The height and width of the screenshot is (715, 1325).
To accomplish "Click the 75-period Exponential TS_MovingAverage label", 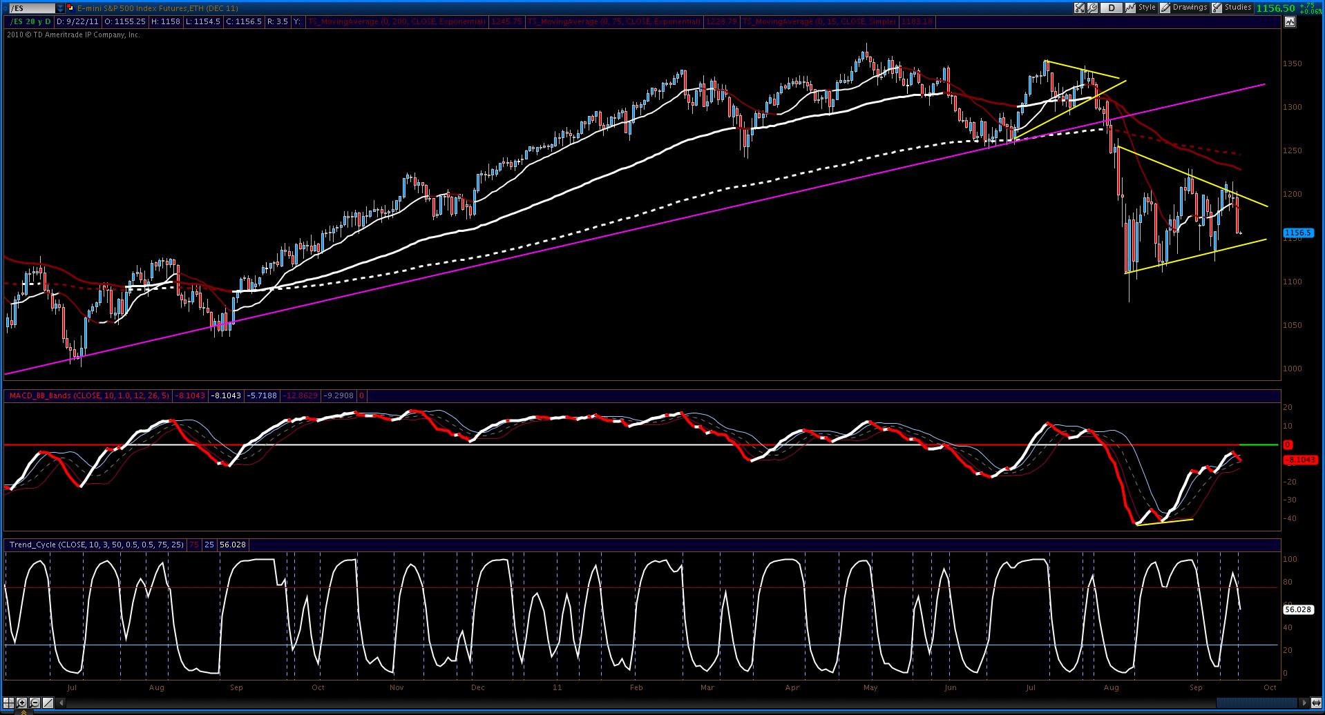I will 613,22.
